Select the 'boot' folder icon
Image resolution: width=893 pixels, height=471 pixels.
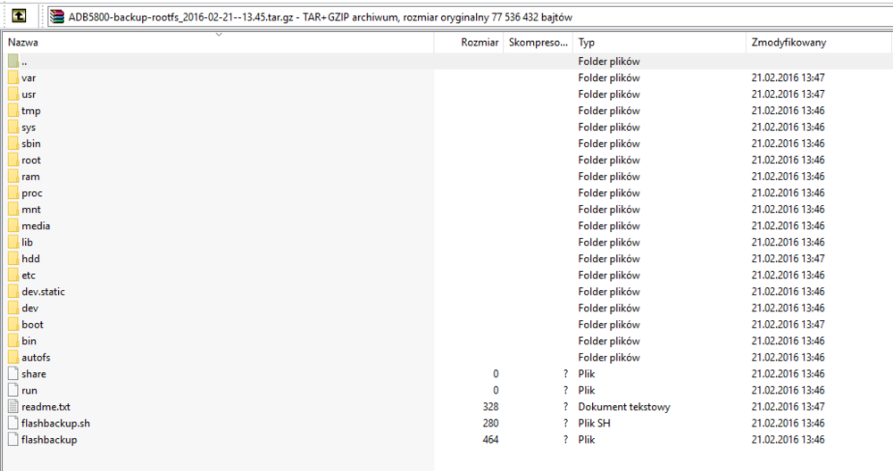pos(13,325)
